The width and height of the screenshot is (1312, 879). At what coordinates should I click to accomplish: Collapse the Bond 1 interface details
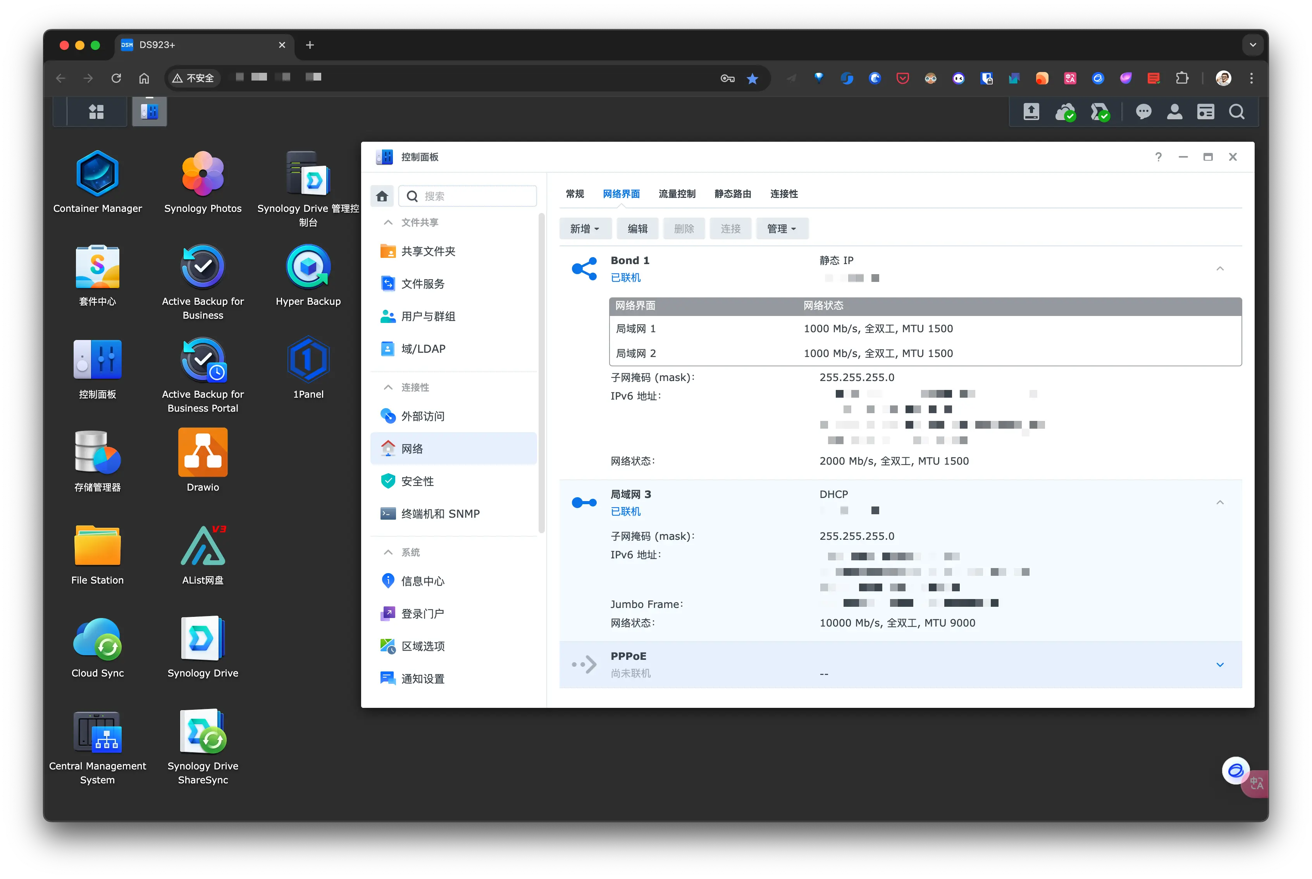click(1219, 268)
